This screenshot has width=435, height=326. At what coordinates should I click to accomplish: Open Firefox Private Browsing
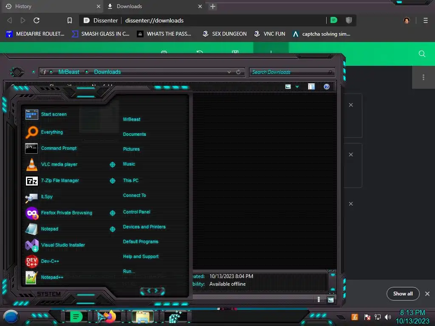[x=59, y=213]
